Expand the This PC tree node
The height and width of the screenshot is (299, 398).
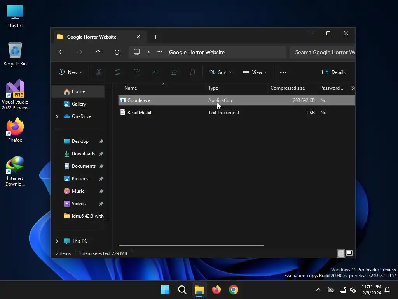(57, 241)
